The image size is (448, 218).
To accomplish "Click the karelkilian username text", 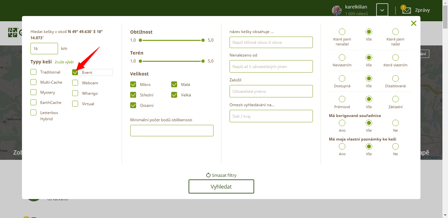I will pyautogui.click(x=356, y=7).
